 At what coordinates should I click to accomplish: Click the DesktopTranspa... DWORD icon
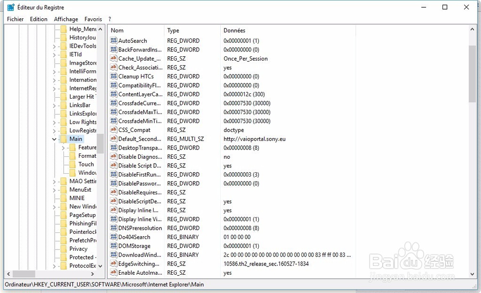(114, 148)
